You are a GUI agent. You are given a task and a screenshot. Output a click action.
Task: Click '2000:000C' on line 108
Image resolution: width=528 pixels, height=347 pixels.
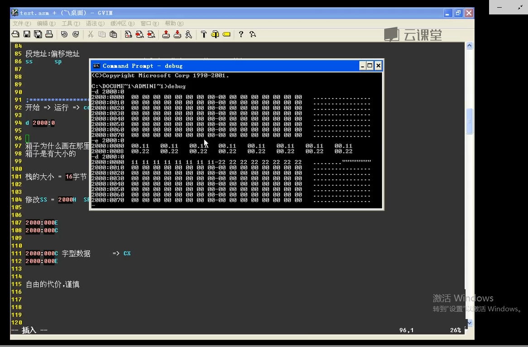pyautogui.click(x=42, y=230)
